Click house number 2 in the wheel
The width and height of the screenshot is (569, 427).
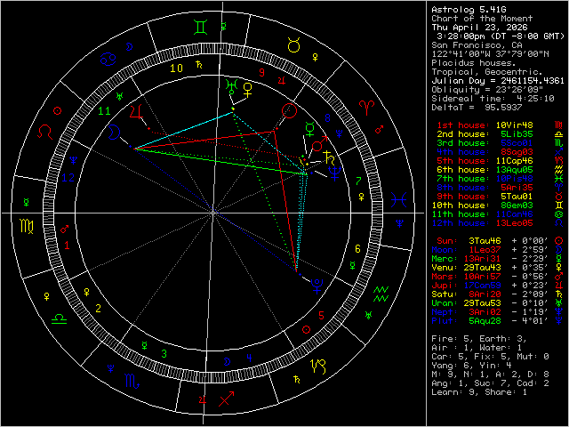coord(98,309)
